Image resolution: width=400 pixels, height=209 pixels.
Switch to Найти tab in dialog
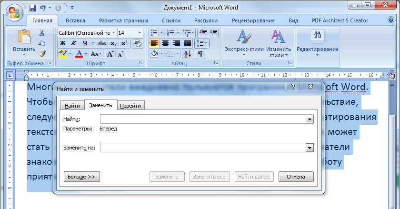click(x=72, y=106)
